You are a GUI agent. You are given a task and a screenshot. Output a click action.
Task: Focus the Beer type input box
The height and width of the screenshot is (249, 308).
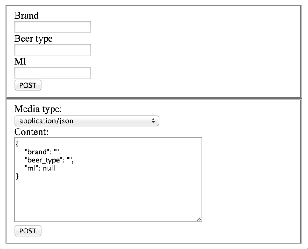point(52,50)
